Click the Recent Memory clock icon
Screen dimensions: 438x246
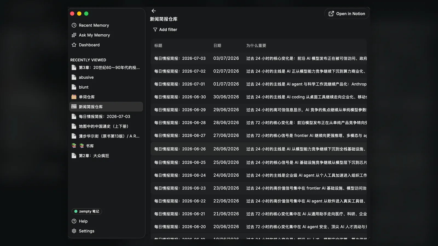(x=74, y=25)
